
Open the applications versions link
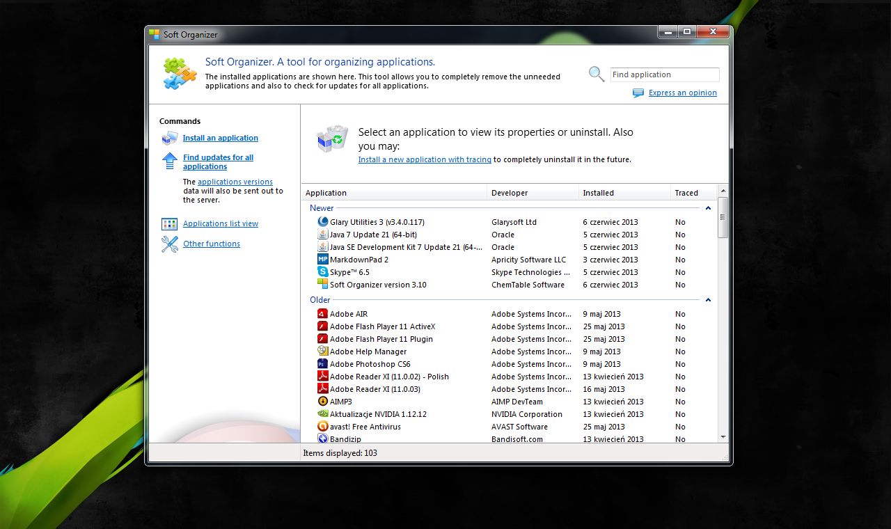(x=235, y=182)
